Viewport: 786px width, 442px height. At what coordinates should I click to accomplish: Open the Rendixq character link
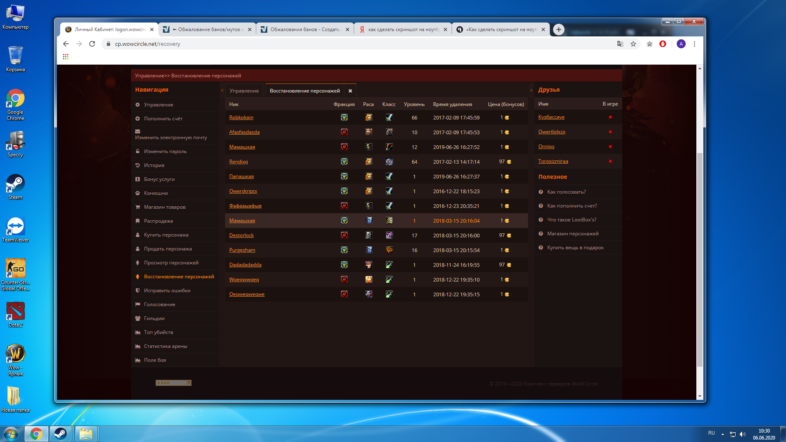[x=238, y=162]
